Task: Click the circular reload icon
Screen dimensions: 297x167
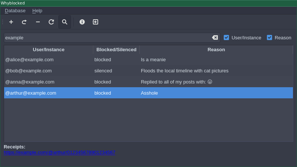Action: [51, 22]
